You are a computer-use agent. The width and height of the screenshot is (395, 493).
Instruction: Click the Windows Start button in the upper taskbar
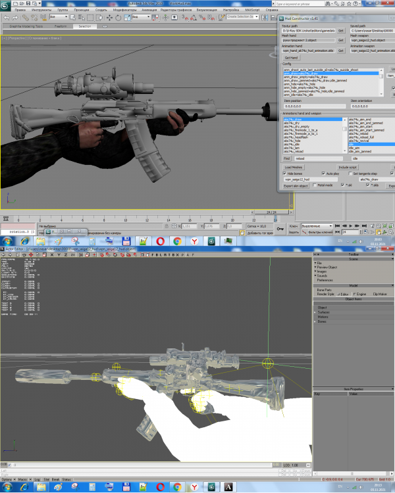7,242
